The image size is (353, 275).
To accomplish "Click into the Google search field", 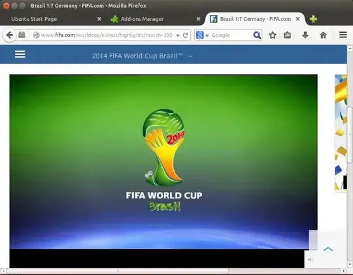I will pyautogui.click(x=231, y=35).
